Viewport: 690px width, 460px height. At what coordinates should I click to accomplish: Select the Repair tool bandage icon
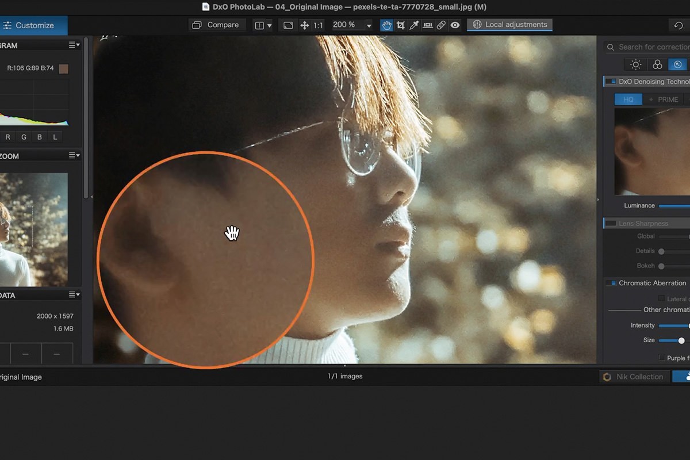pos(441,25)
